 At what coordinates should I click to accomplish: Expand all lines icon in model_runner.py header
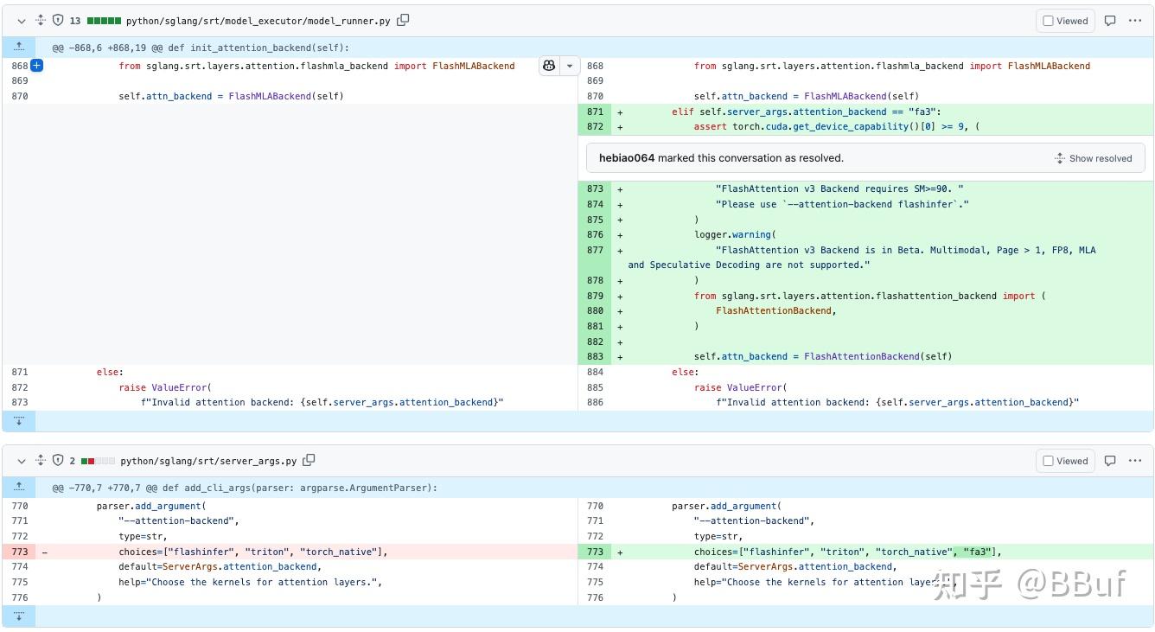coord(40,21)
